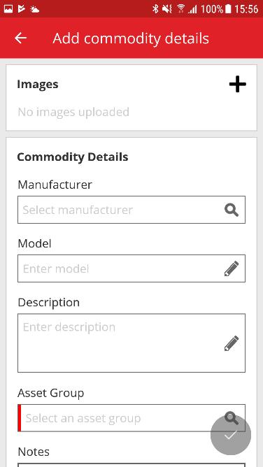The width and height of the screenshot is (263, 467).
Task: Tap the Description pencil edit icon
Action: [232, 343]
